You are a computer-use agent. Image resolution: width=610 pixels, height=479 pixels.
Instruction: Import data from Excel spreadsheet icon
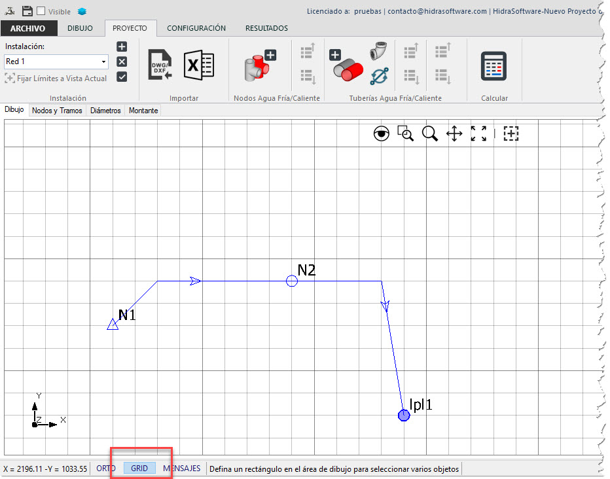tap(198, 65)
